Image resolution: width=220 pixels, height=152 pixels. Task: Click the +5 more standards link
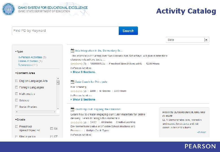point(201,132)
